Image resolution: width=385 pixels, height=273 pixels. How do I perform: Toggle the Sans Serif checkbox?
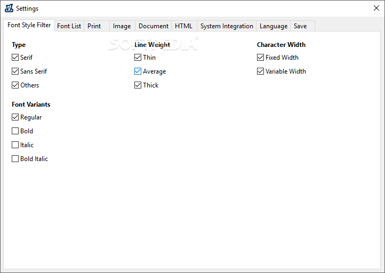point(15,71)
